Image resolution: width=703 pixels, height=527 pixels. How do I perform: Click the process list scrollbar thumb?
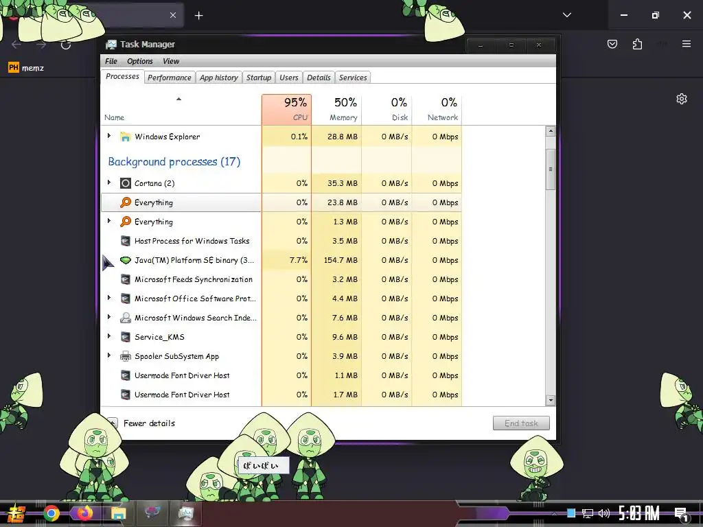pyautogui.click(x=551, y=169)
